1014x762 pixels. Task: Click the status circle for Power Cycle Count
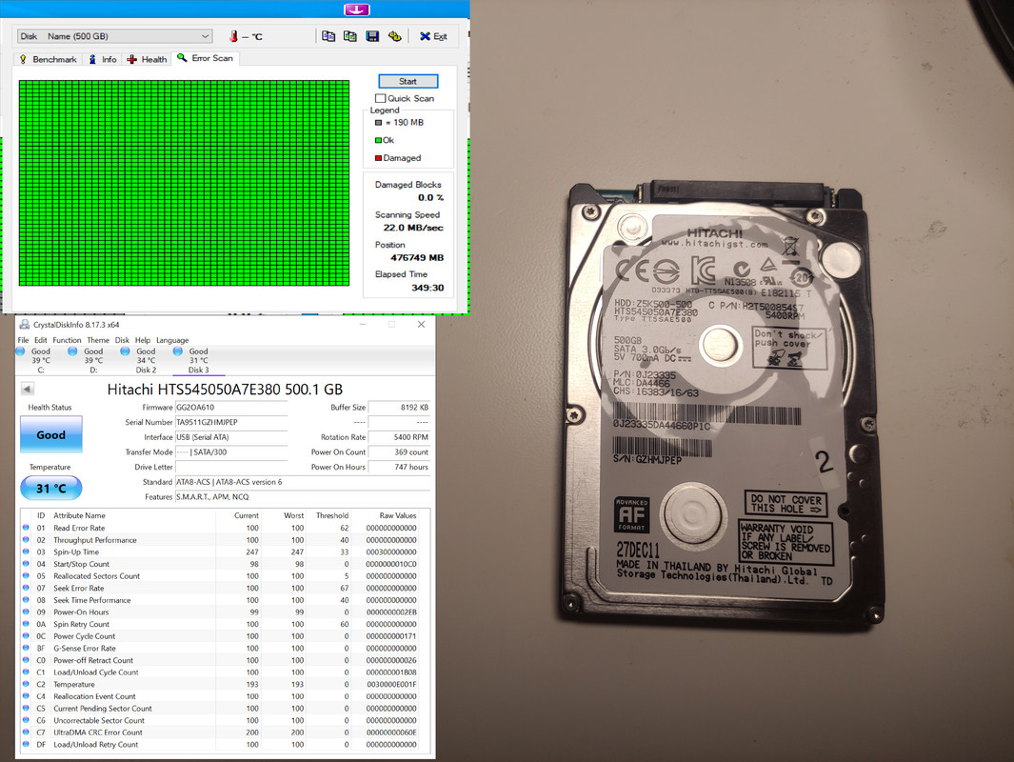click(26, 636)
